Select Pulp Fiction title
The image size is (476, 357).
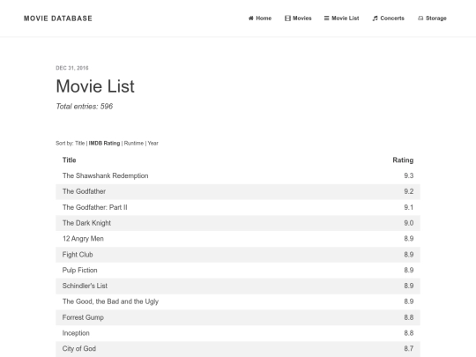(80, 271)
